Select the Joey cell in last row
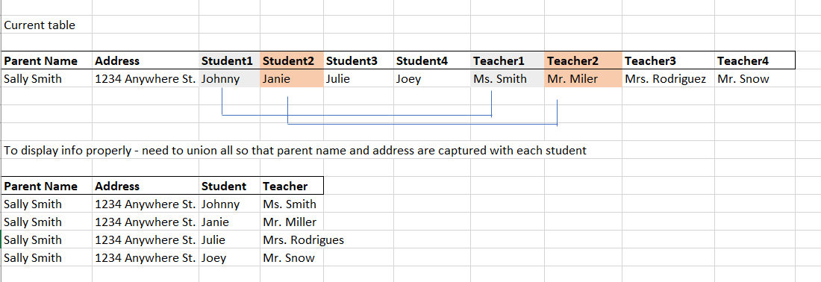The width and height of the screenshot is (821, 282). click(229, 257)
